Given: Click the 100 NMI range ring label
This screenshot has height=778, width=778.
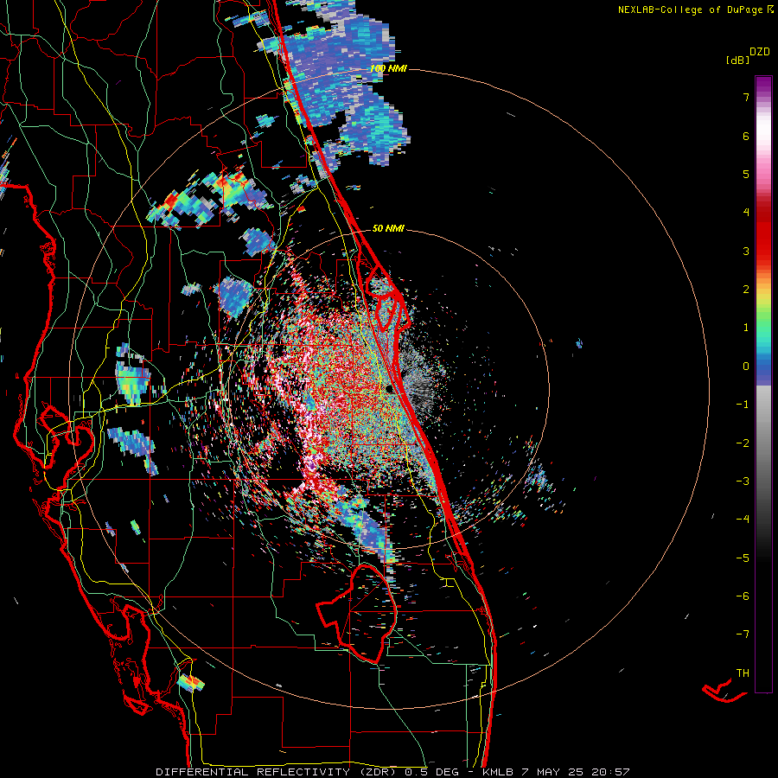Looking at the screenshot, I should [388, 68].
